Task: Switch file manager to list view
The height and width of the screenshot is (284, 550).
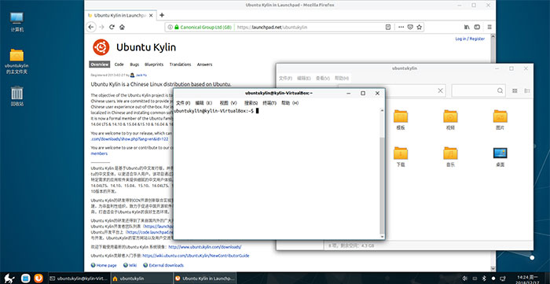Action: point(527,90)
